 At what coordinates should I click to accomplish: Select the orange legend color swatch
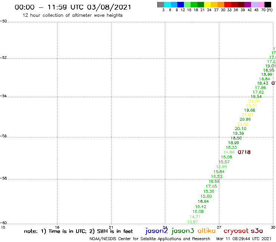click(221, 4)
